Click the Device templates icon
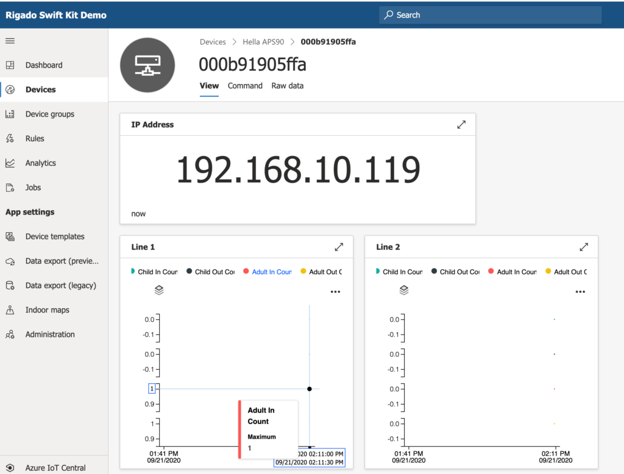The image size is (624, 474). pyautogui.click(x=10, y=236)
